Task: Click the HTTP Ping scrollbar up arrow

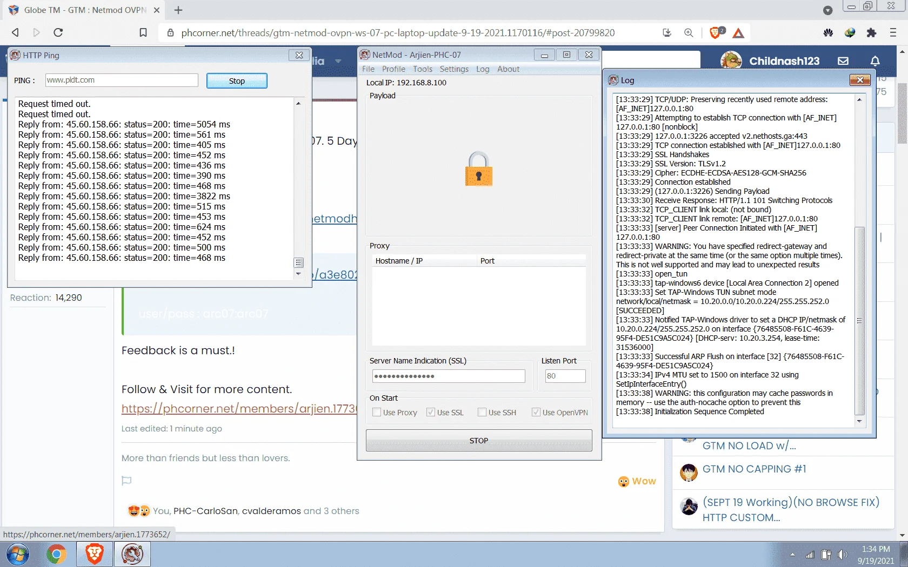Action: coord(298,103)
